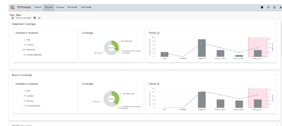
Task: Click the highlighted Push_UI_CLI bar in Statement Trends
Action: point(258,54)
